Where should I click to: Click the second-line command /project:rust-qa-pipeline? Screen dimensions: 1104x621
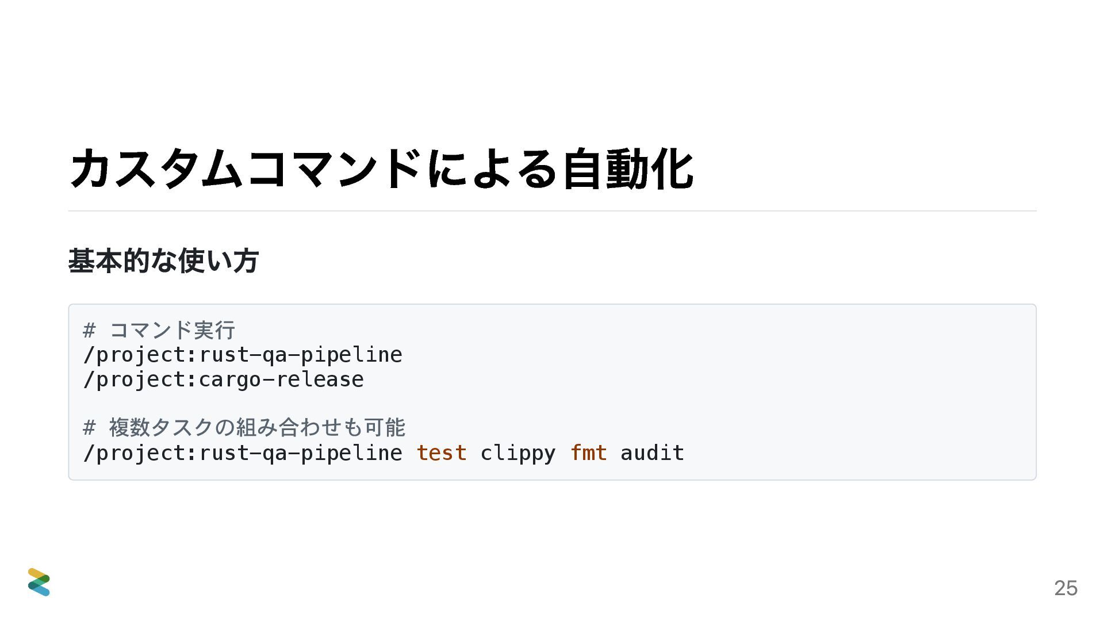243,355
